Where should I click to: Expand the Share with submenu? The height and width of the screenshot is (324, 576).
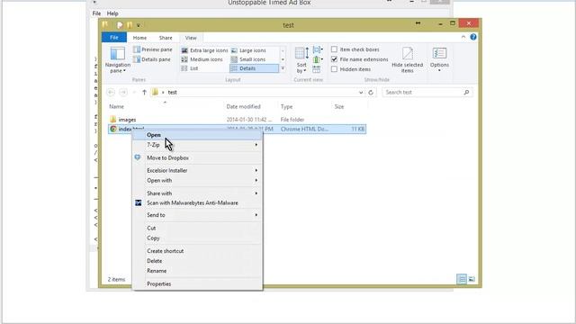click(198, 193)
